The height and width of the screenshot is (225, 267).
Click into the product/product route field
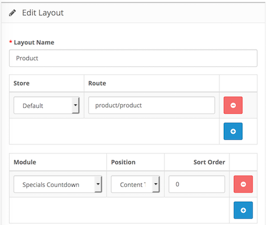click(152, 105)
